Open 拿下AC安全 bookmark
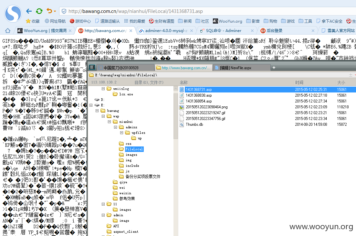Viewport: 356px width, 236px height. click(x=330, y=21)
